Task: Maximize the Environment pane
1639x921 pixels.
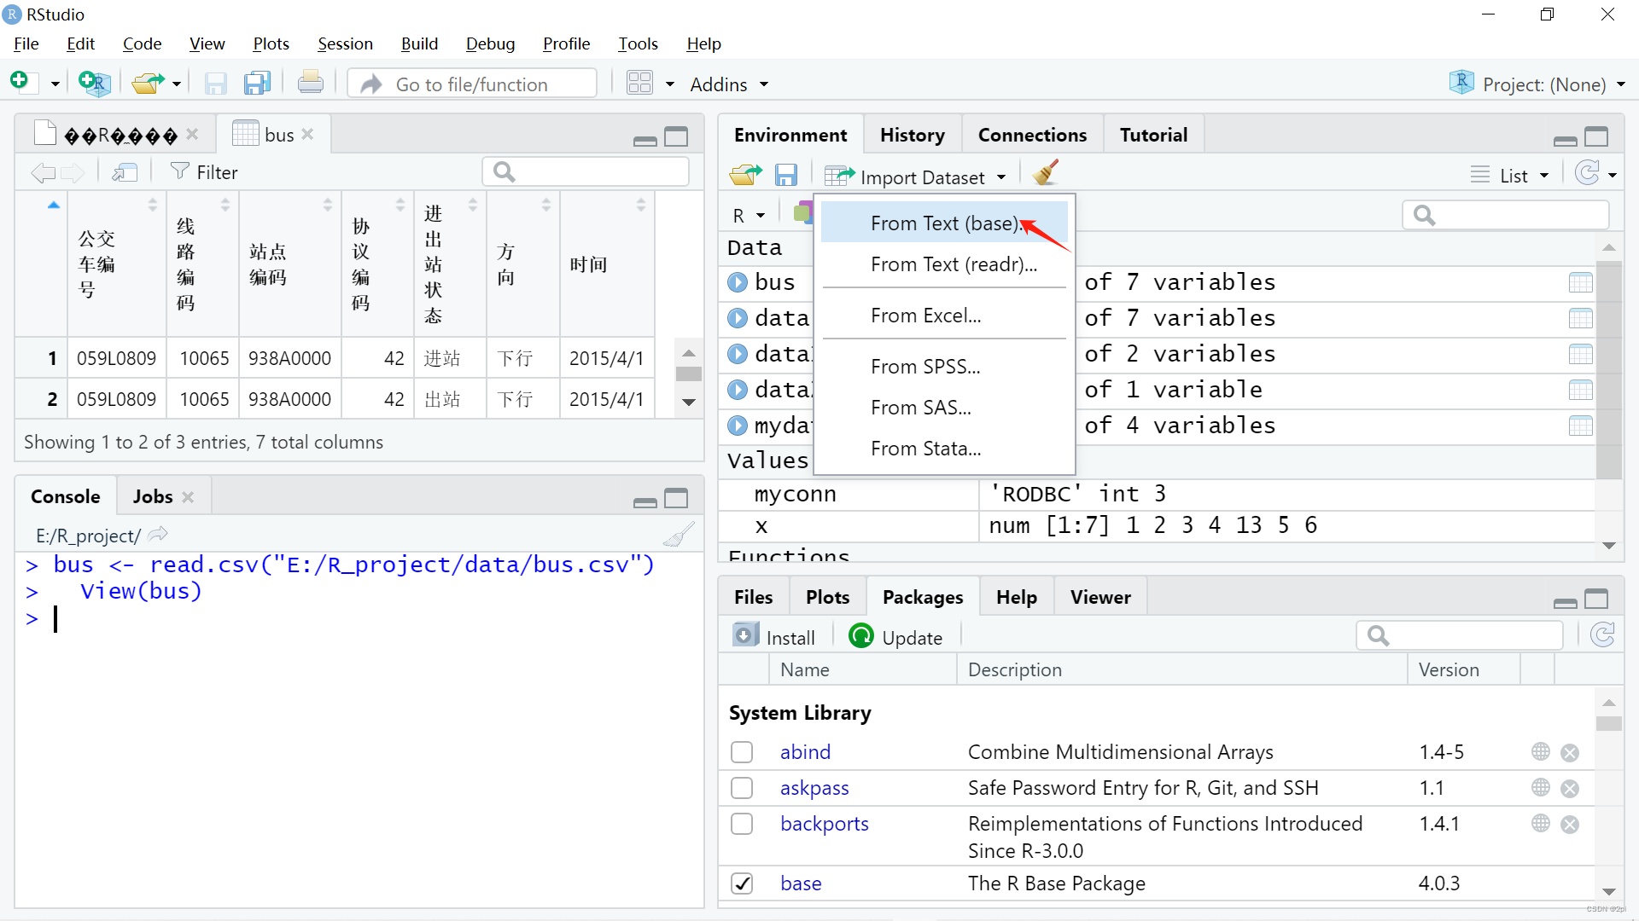Action: click(x=1595, y=136)
